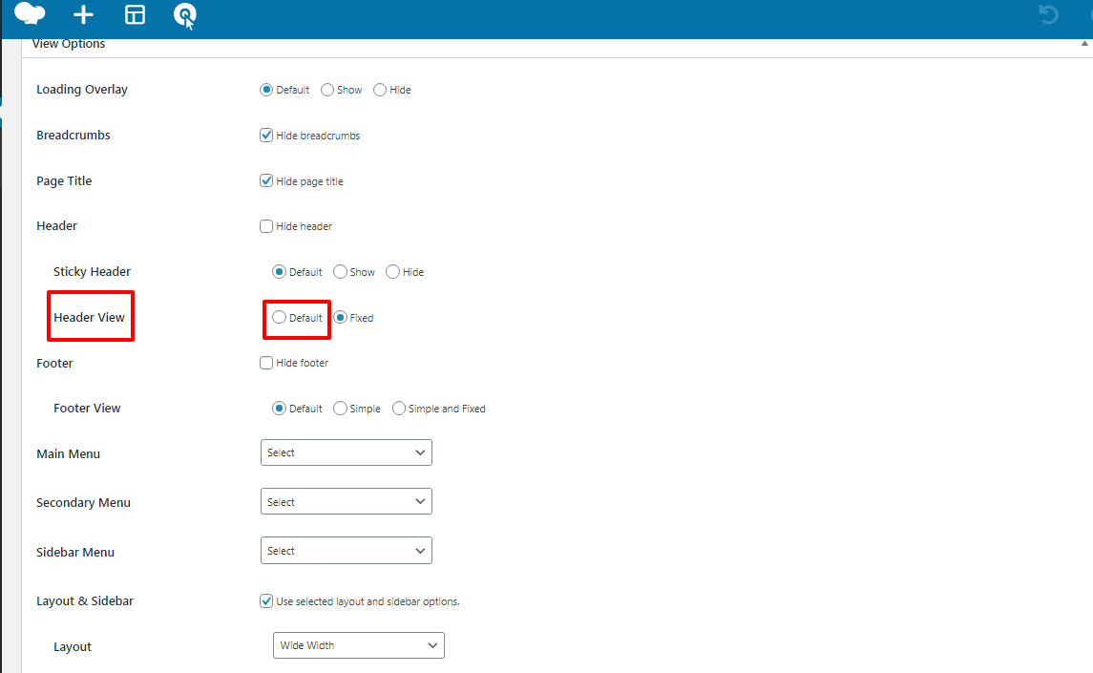Click the navigator cursor target icon
Image resolution: width=1093 pixels, height=673 pixels.
pos(185,16)
